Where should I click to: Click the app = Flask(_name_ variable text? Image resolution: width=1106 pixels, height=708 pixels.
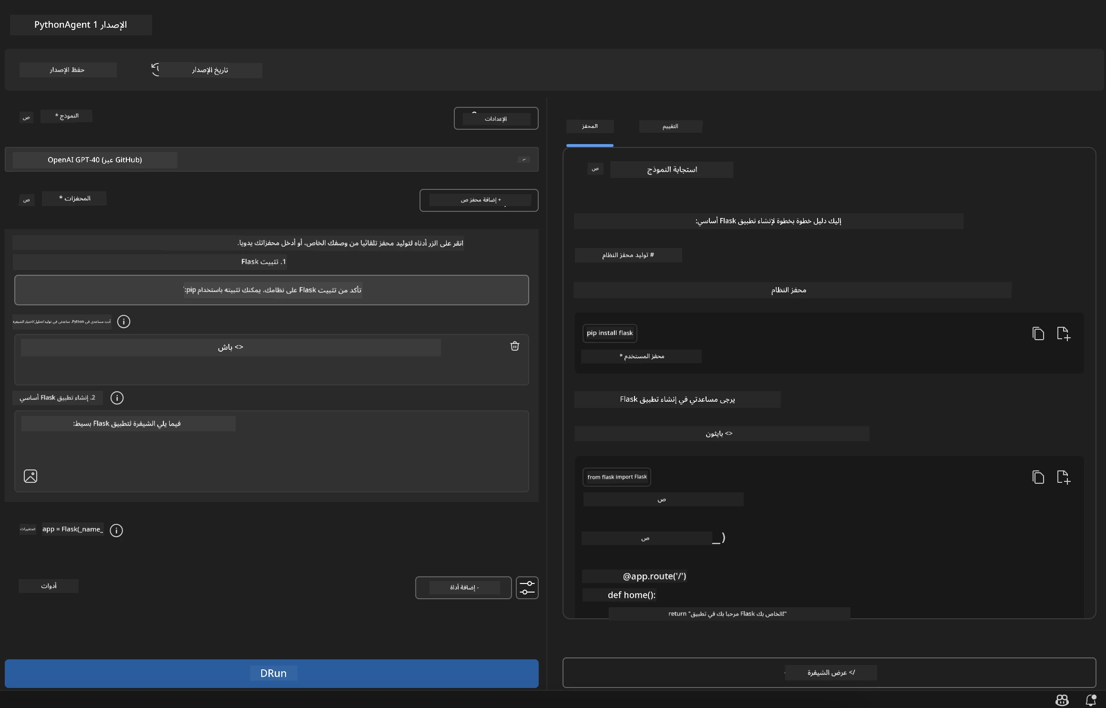click(x=72, y=529)
